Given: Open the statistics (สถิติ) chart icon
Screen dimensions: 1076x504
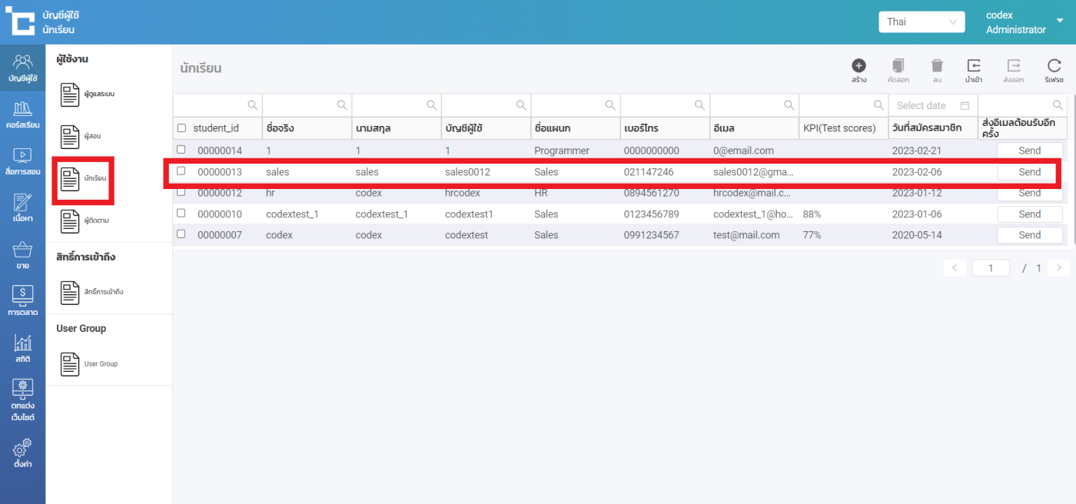Looking at the screenshot, I should [22, 348].
